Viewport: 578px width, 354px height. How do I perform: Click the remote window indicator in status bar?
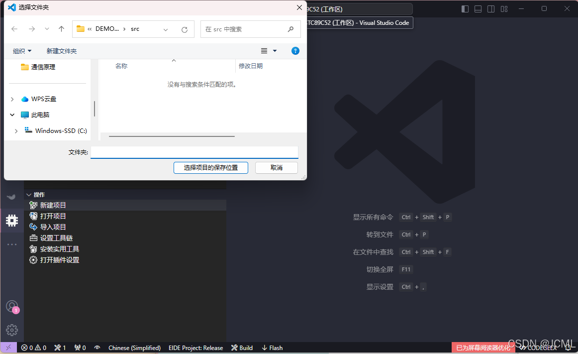click(x=8, y=348)
